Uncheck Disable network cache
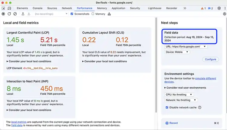 tap(167, 107)
